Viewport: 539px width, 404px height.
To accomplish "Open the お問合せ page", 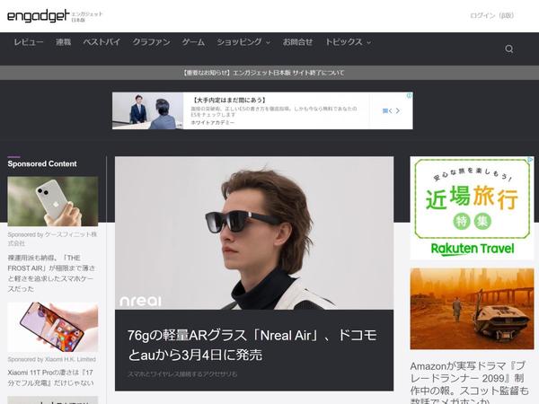I will (x=297, y=42).
